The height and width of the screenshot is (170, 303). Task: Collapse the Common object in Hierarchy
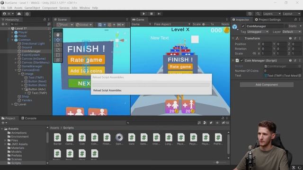pyautogui.click(x=12, y=40)
